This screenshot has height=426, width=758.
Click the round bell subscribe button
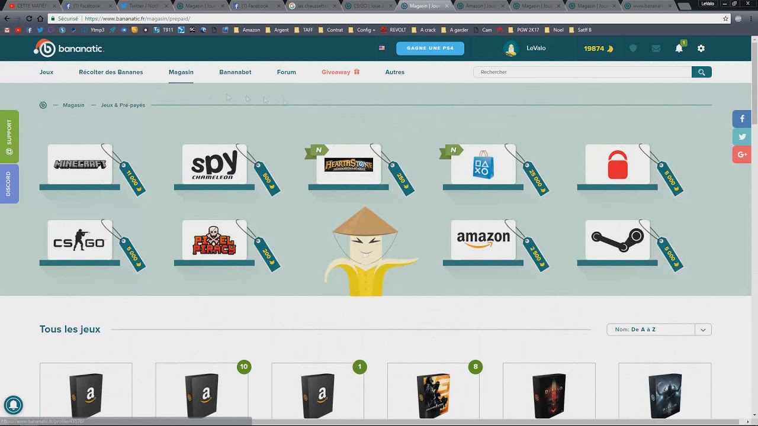pyautogui.click(x=14, y=405)
